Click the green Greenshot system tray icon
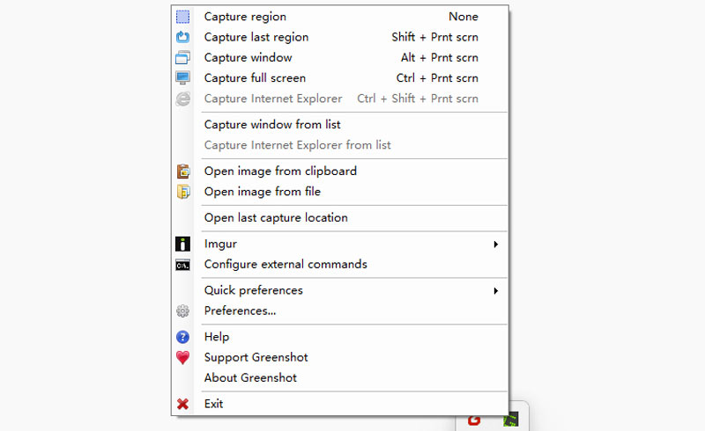 coord(511,420)
